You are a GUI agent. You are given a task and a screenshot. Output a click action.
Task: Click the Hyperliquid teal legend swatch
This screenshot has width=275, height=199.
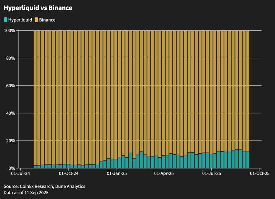(x=5, y=20)
